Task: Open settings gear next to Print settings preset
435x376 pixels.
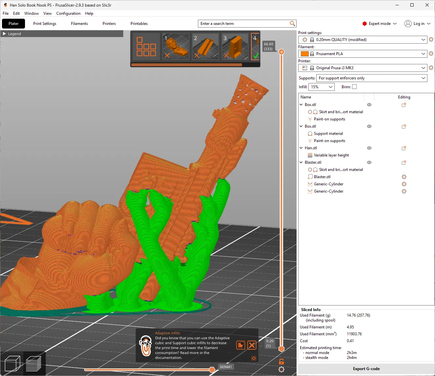Action: coord(431,40)
